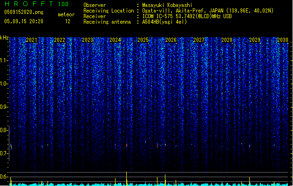Click the 'Receiver' field label
293x186 pixels.
pyautogui.click(x=95, y=16)
